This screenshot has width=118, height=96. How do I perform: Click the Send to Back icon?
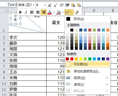pos(79,5)
